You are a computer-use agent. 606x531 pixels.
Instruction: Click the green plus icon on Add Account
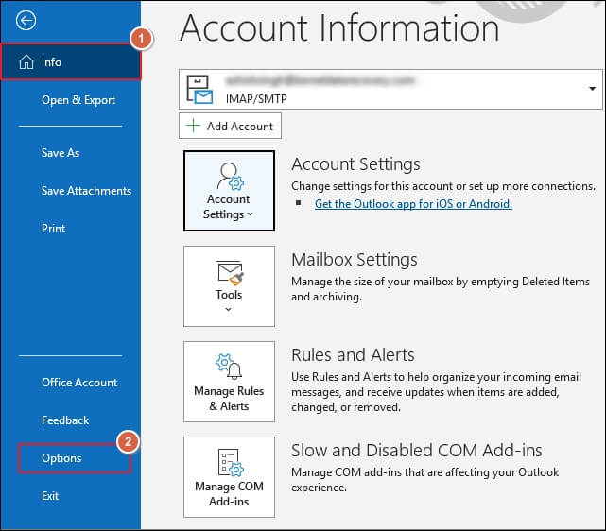coord(193,126)
